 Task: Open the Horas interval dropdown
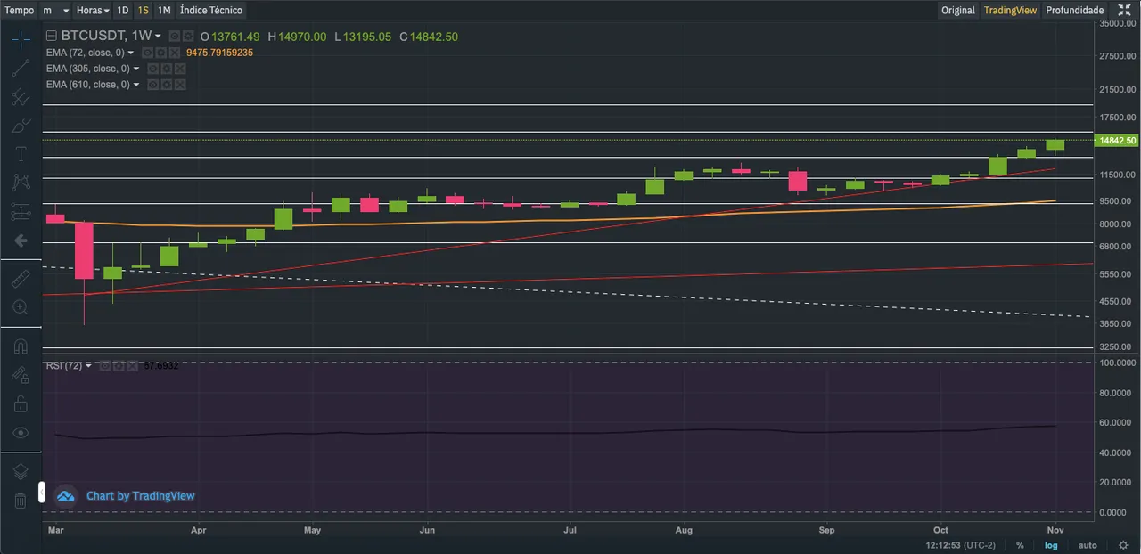(x=93, y=10)
